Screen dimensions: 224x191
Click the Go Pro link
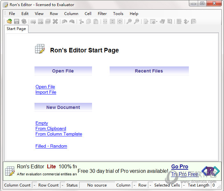180,166
